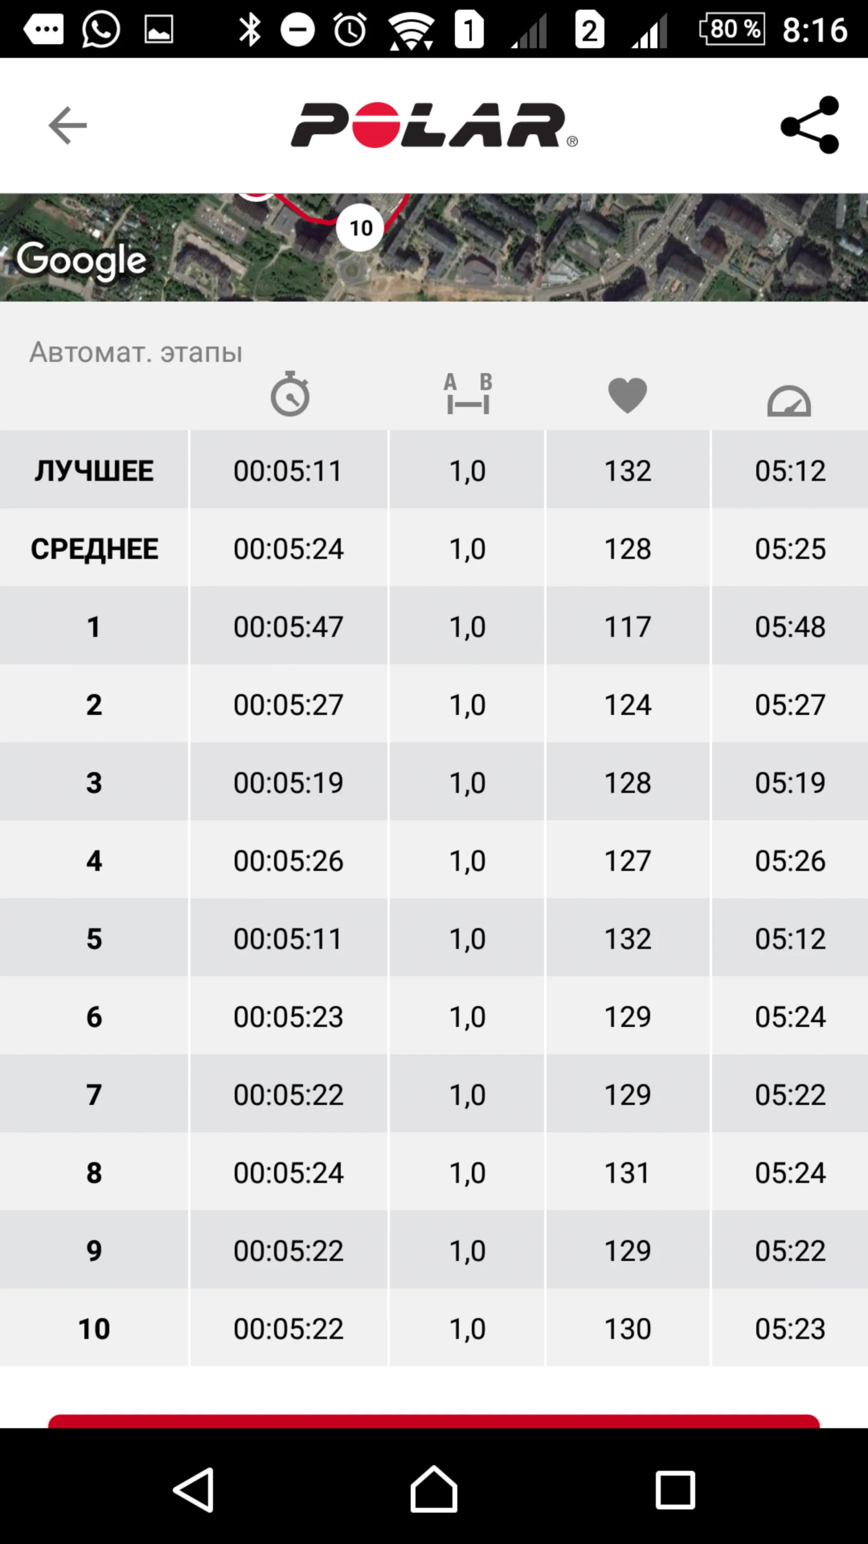Viewport: 868px width, 1544px height.
Task: Tap the Polar logo in header
Action: (x=434, y=125)
